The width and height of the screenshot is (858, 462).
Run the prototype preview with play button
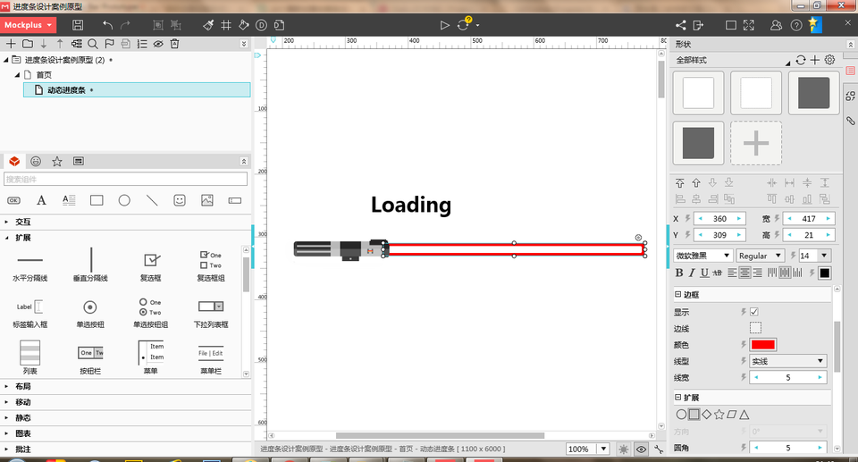445,25
